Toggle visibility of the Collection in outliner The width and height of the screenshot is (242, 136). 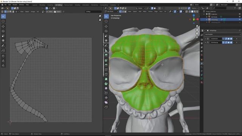click(x=240, y=14)
